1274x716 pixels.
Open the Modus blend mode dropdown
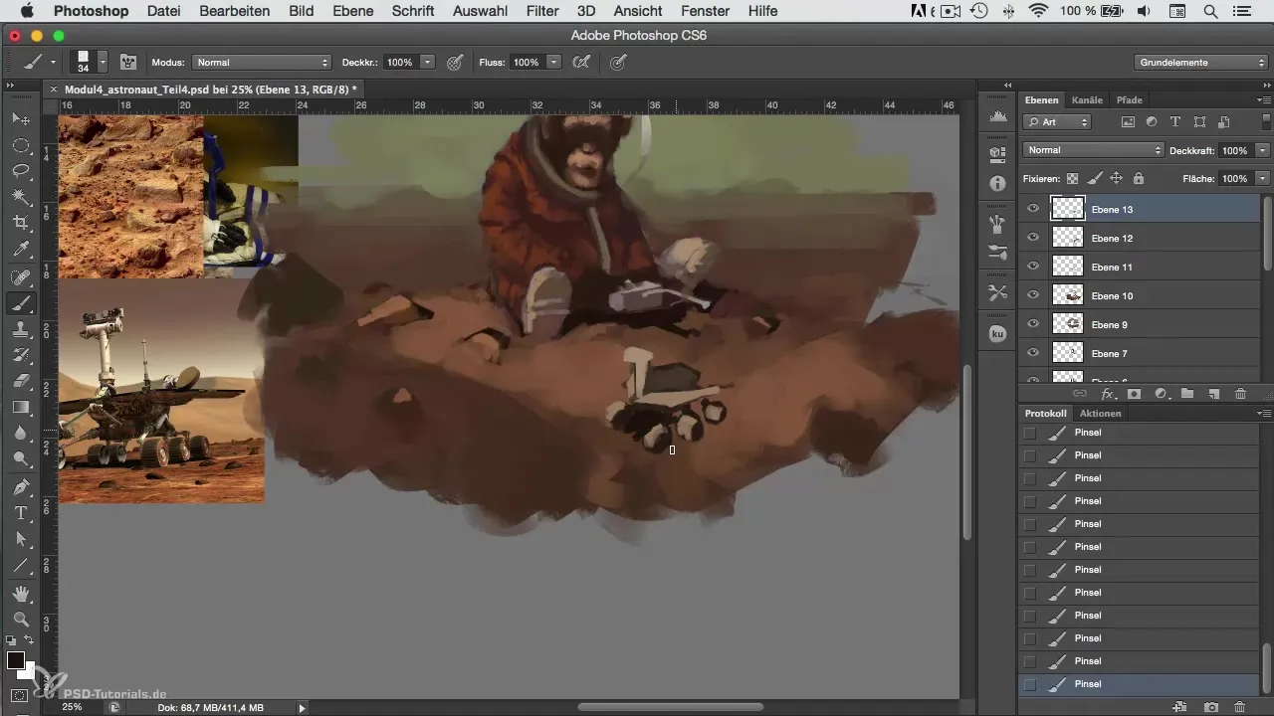click(263, 62)
